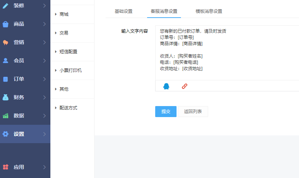
Task: Click the orange marketing icon for 营销
Action: (6, 43)
